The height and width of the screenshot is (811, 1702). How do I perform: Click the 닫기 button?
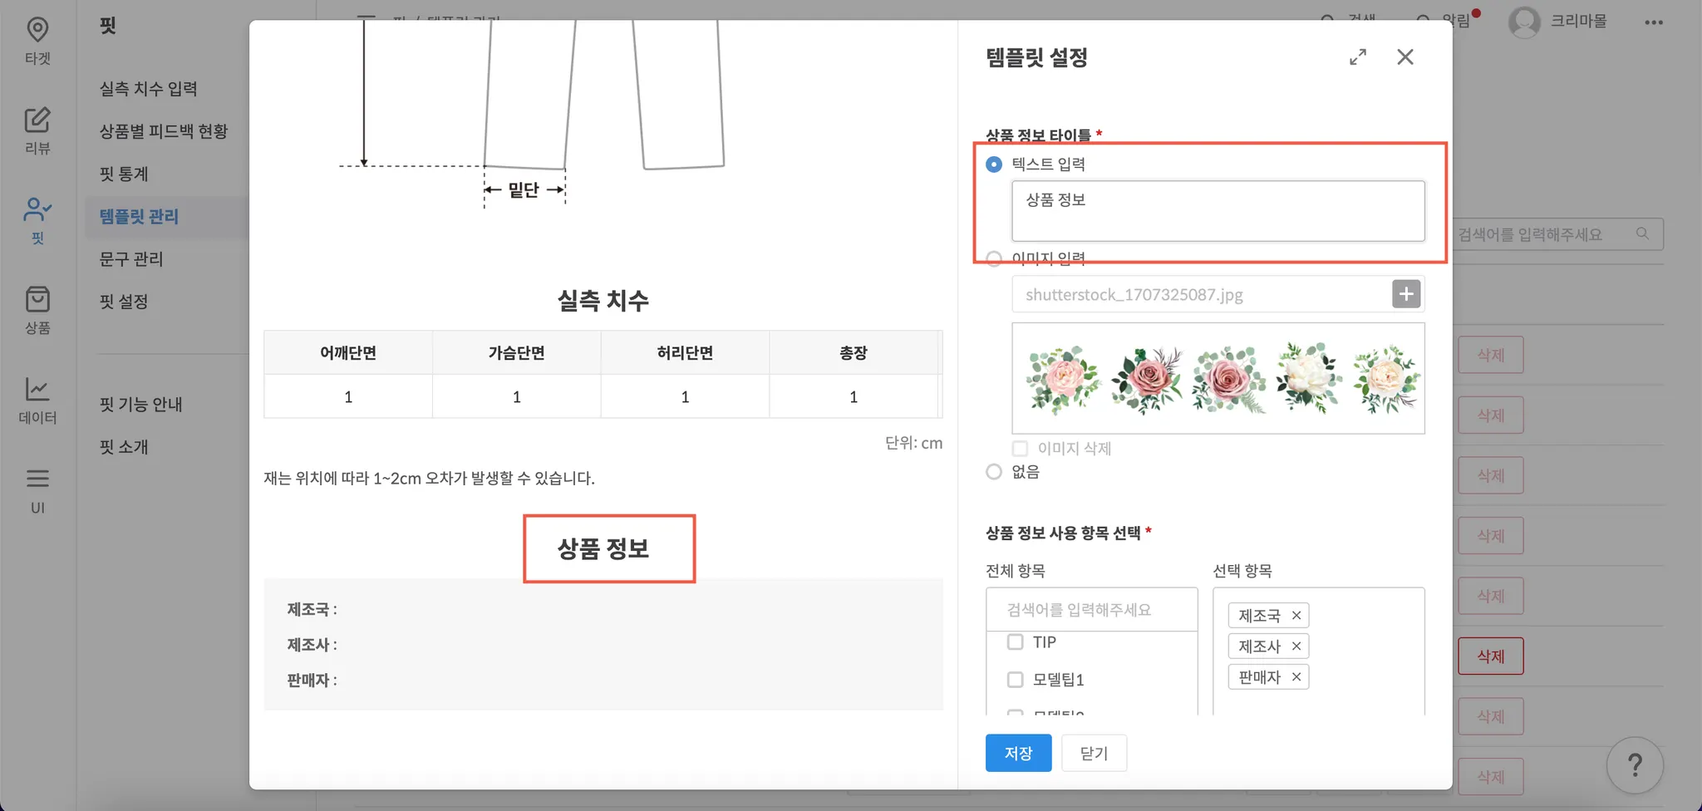pos(1094,753)
